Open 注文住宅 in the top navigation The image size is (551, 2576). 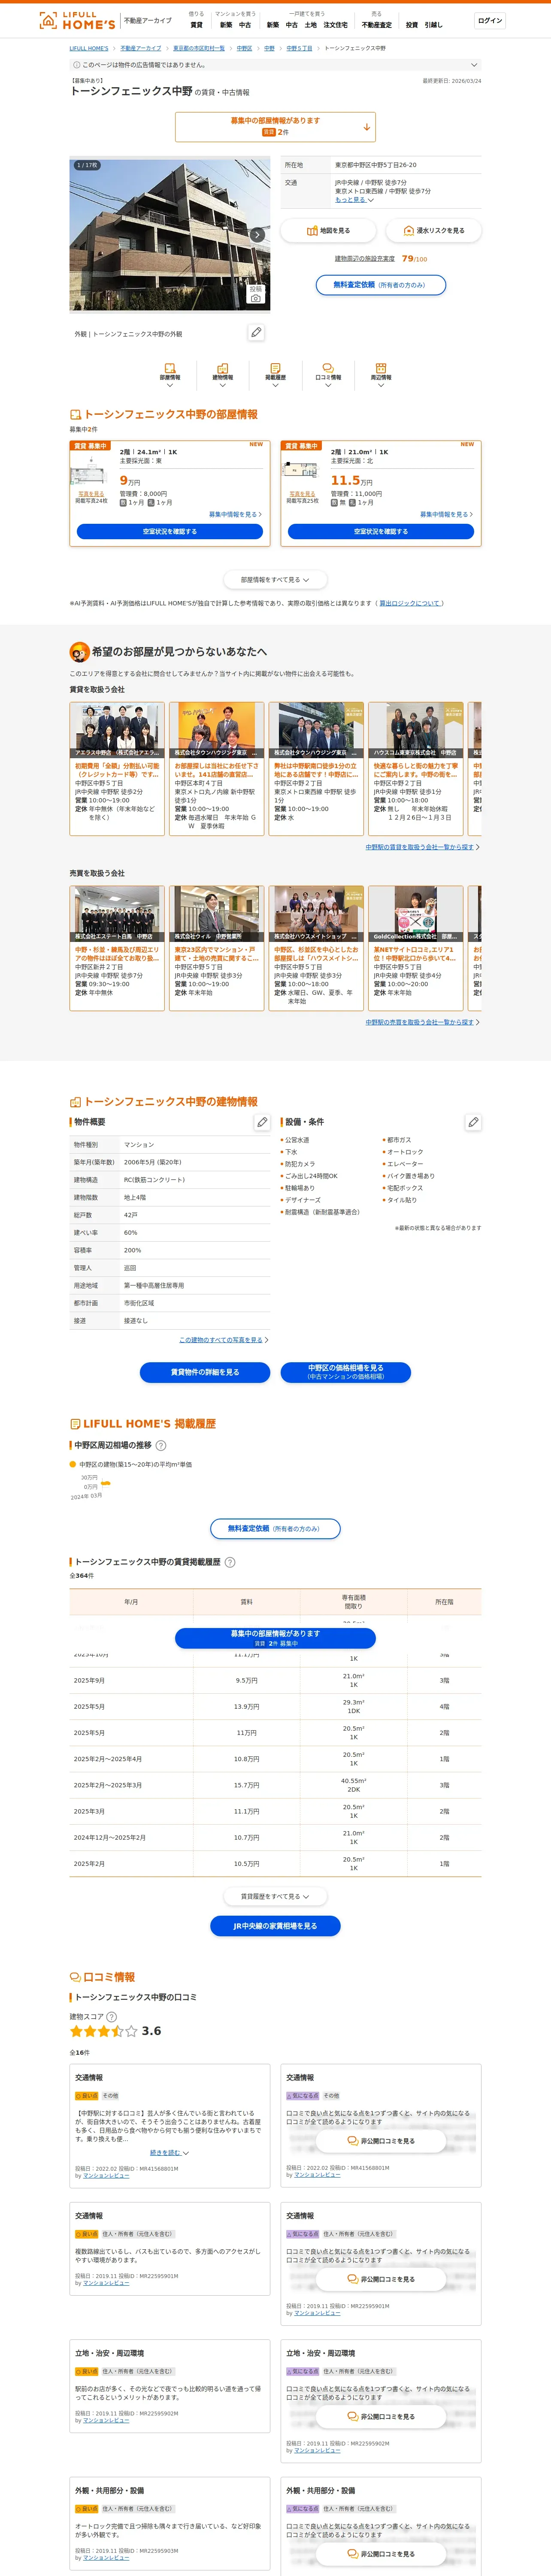336,25
